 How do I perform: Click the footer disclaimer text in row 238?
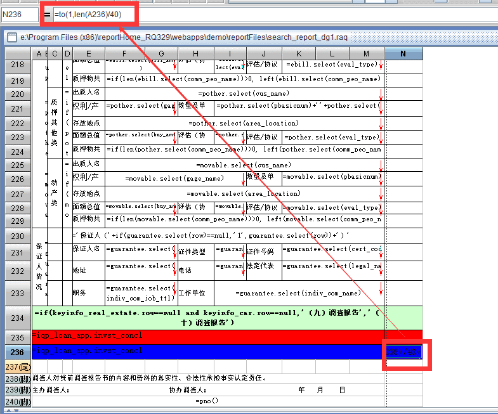(x=149, y=378)
